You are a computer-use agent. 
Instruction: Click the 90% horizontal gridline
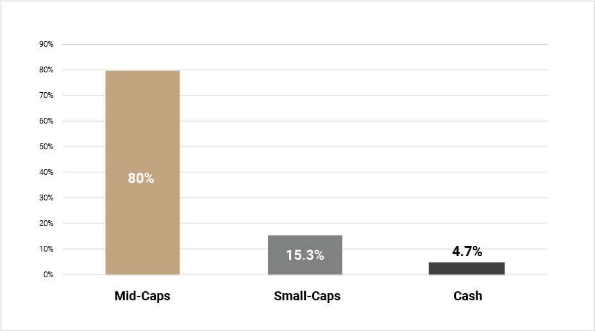[x=305, y=44]
